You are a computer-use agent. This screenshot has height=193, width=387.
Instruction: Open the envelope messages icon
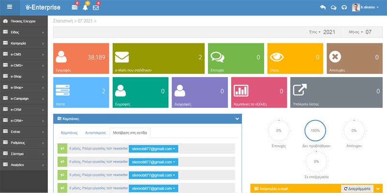(x=96, y=7)
